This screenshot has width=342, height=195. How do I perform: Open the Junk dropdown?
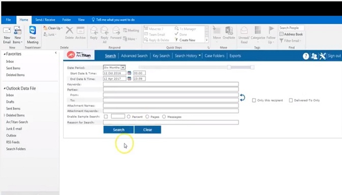[50, 35]
